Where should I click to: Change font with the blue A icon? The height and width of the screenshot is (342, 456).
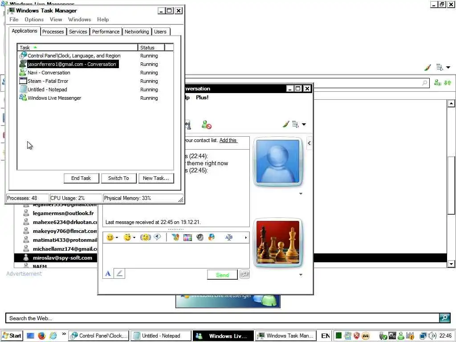pos(108,274)
